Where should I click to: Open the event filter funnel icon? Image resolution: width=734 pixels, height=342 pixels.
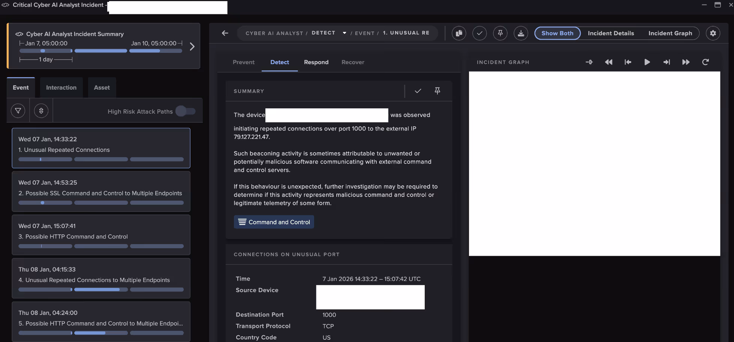pos(18,111)
